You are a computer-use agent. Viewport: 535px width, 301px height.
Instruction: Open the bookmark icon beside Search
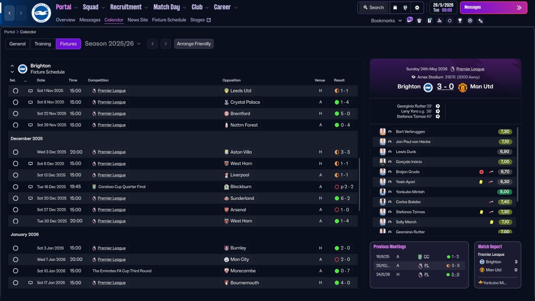point(395,8)
